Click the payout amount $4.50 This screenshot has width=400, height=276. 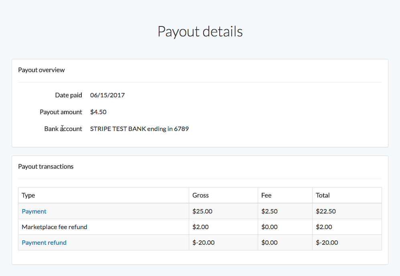[98, 112]
